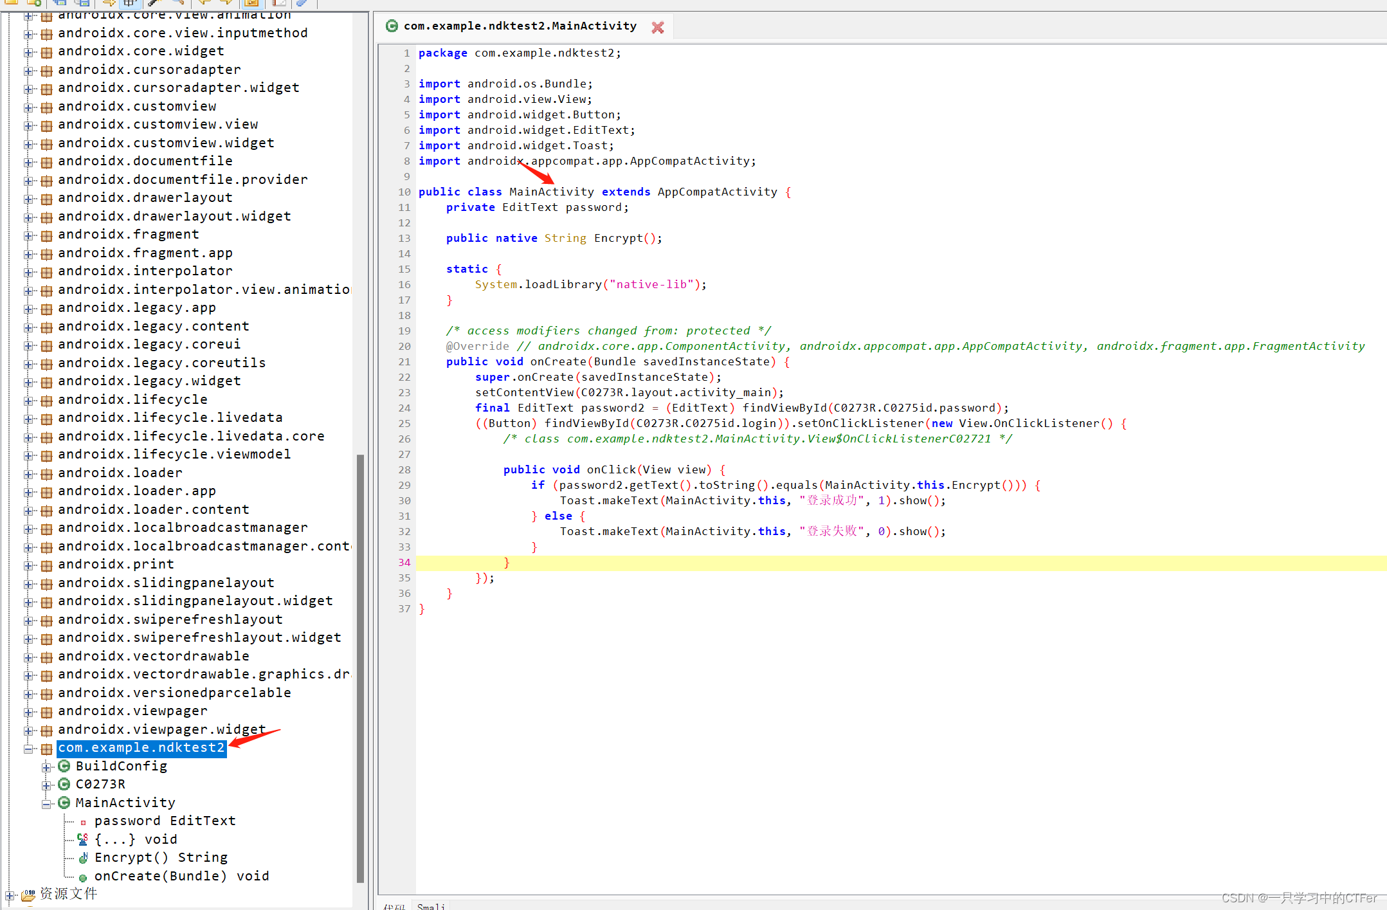Click the method icon beside onCreate(Bundle)
This screenshot has height=910, width=1387.
click(x=83, y=877)
